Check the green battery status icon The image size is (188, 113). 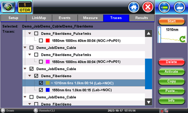[x=164, y=7]
